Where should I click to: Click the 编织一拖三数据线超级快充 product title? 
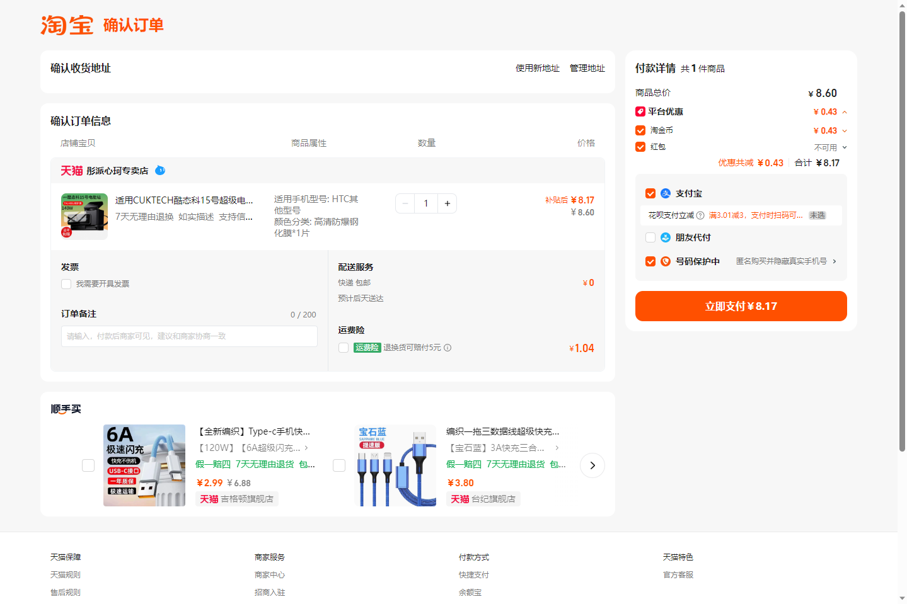coord(503,431)
